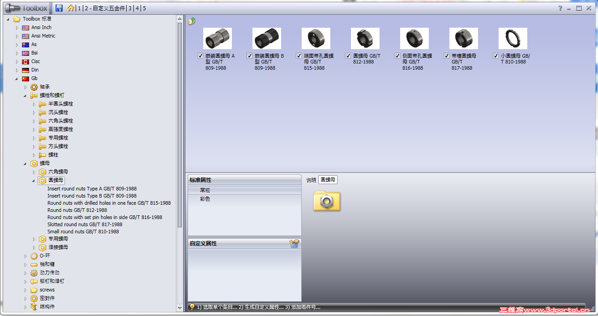Click the O-环 ring icon
This screenshot has width=598, height=316.
(34, 256)
